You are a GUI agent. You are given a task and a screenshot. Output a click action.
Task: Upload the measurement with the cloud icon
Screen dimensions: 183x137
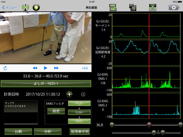[x=69, y=94]
